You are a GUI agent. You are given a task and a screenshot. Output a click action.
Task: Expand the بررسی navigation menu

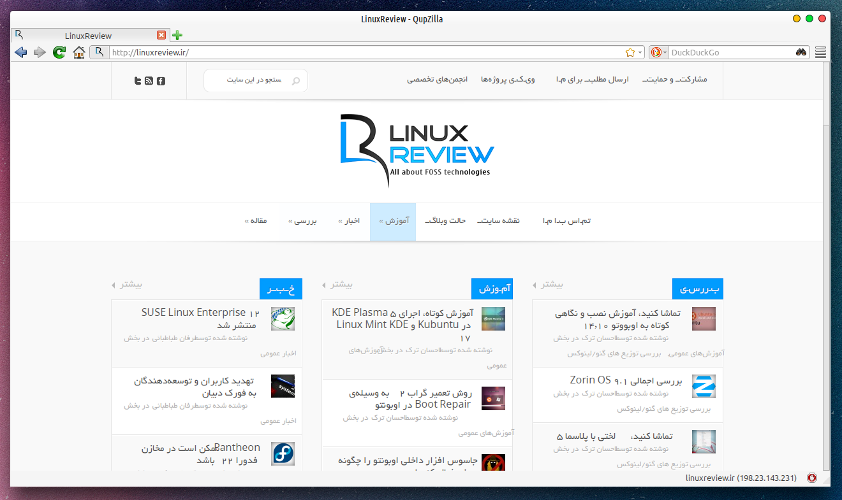coord(302,221)
